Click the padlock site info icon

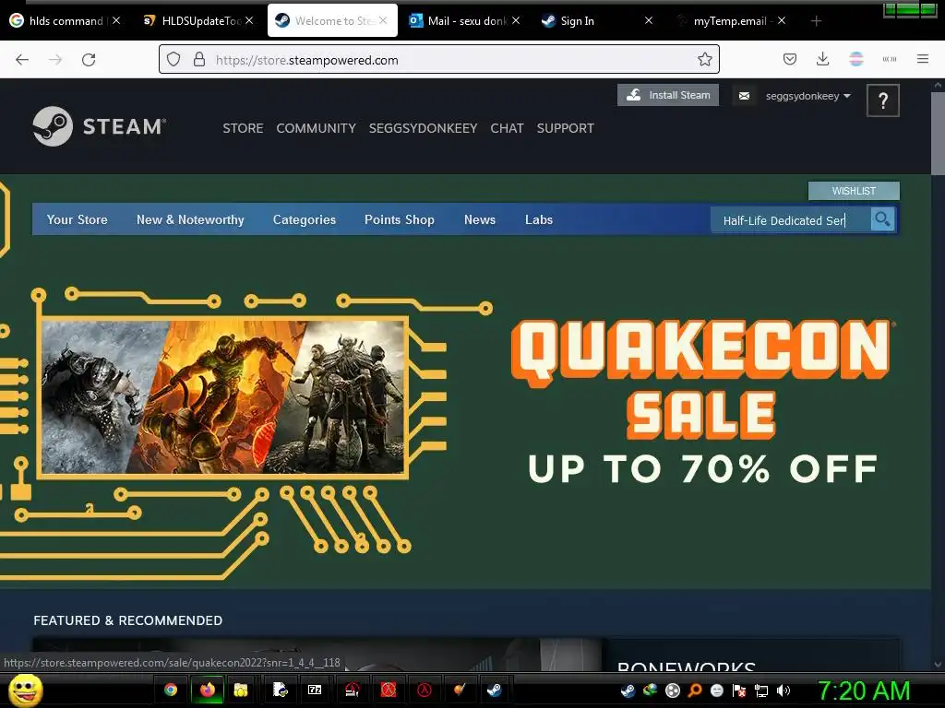199,60
